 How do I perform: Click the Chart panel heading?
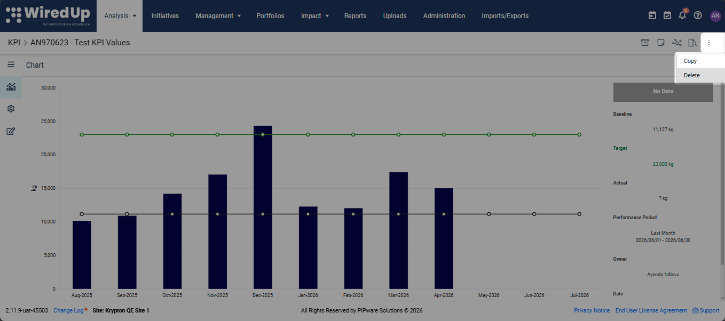coord(35,65)
